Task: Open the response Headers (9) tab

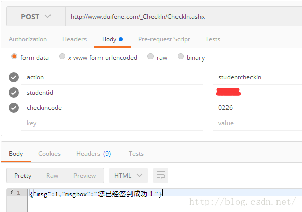Action: click(x=93, y=154)
